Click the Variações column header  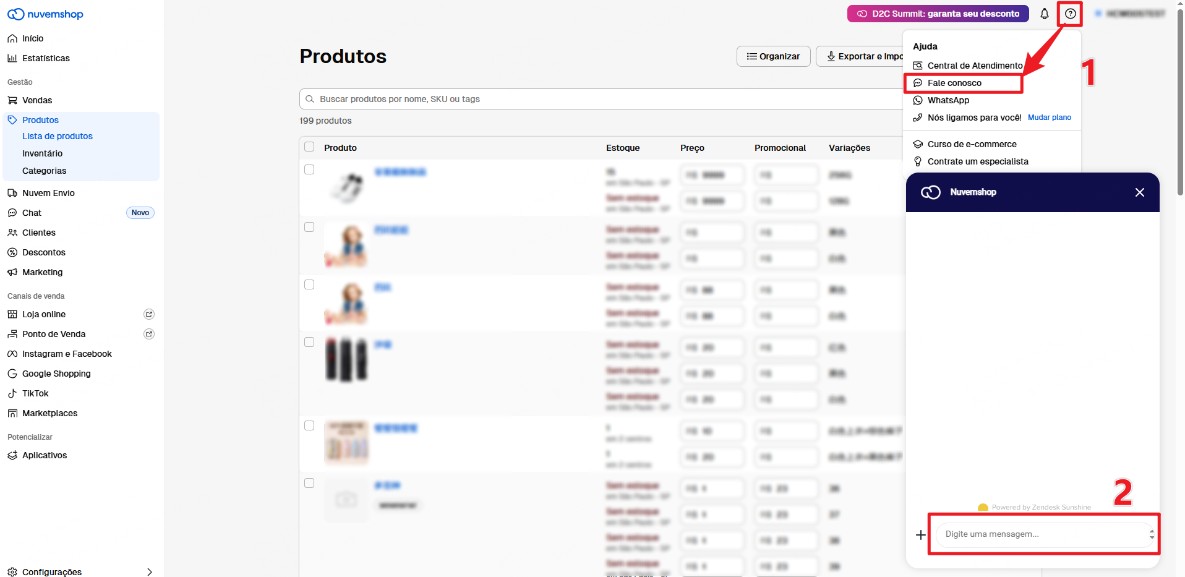pos(849,148)
